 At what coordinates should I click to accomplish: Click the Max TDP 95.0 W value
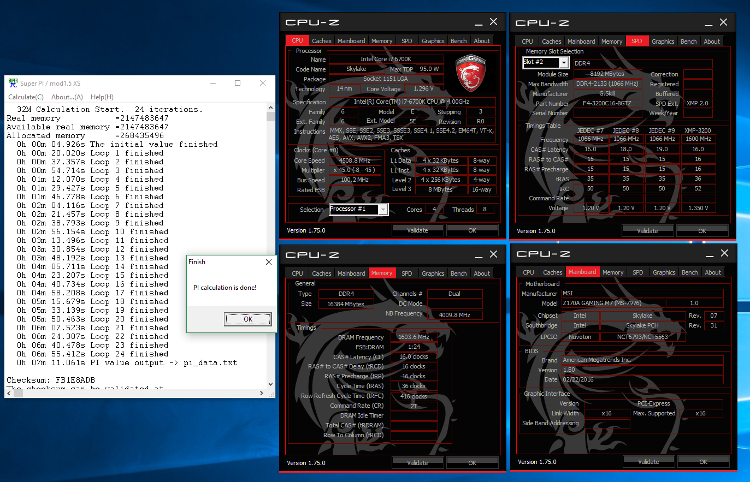(429, 69)
